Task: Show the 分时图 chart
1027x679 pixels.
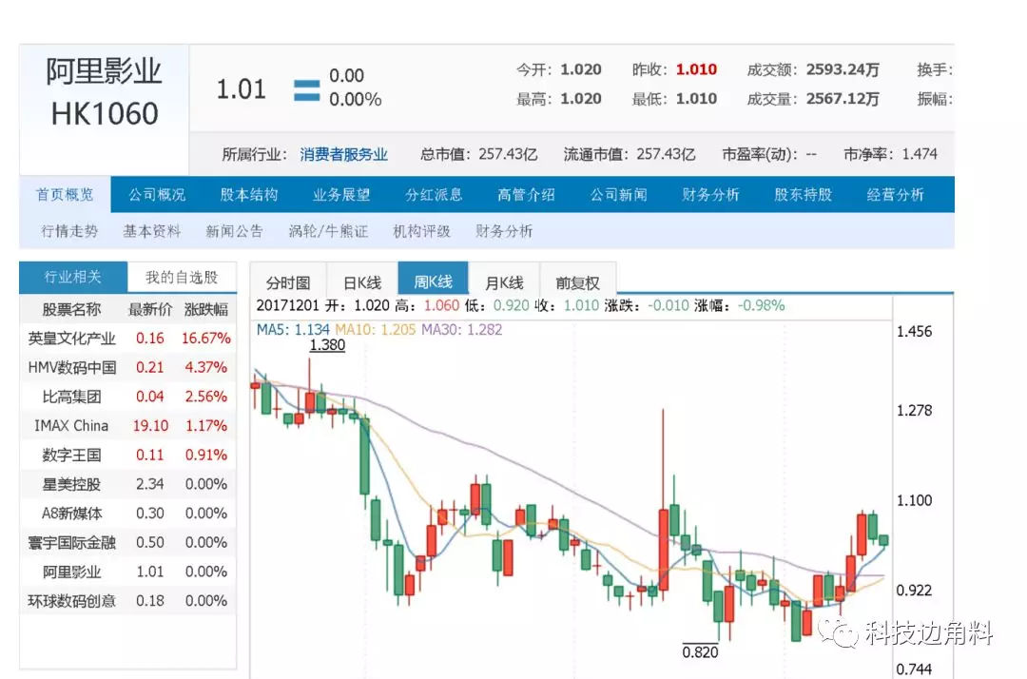Action: point(288,282)
